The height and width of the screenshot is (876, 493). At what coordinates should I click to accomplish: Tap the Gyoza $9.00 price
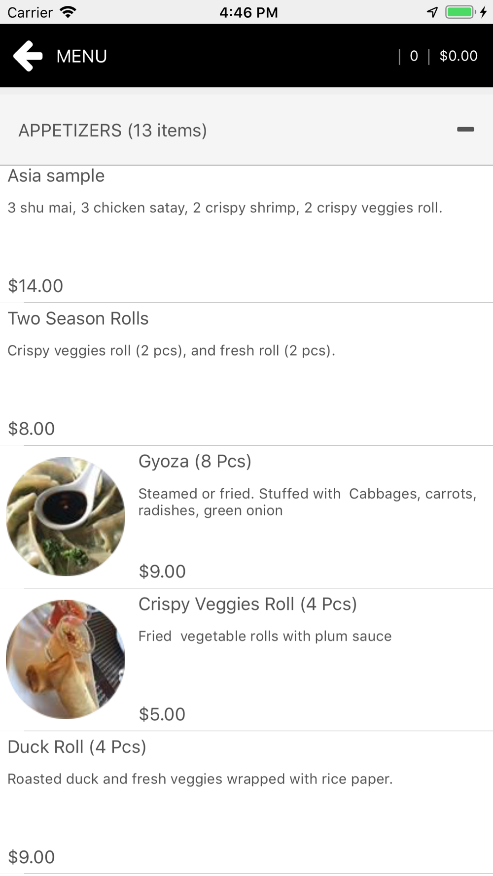click(x=162, y=572)
